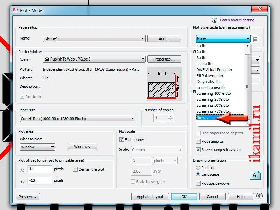Click Add... page setup button
The height and width of the screenshot is (210, 280).
point(164,38)
